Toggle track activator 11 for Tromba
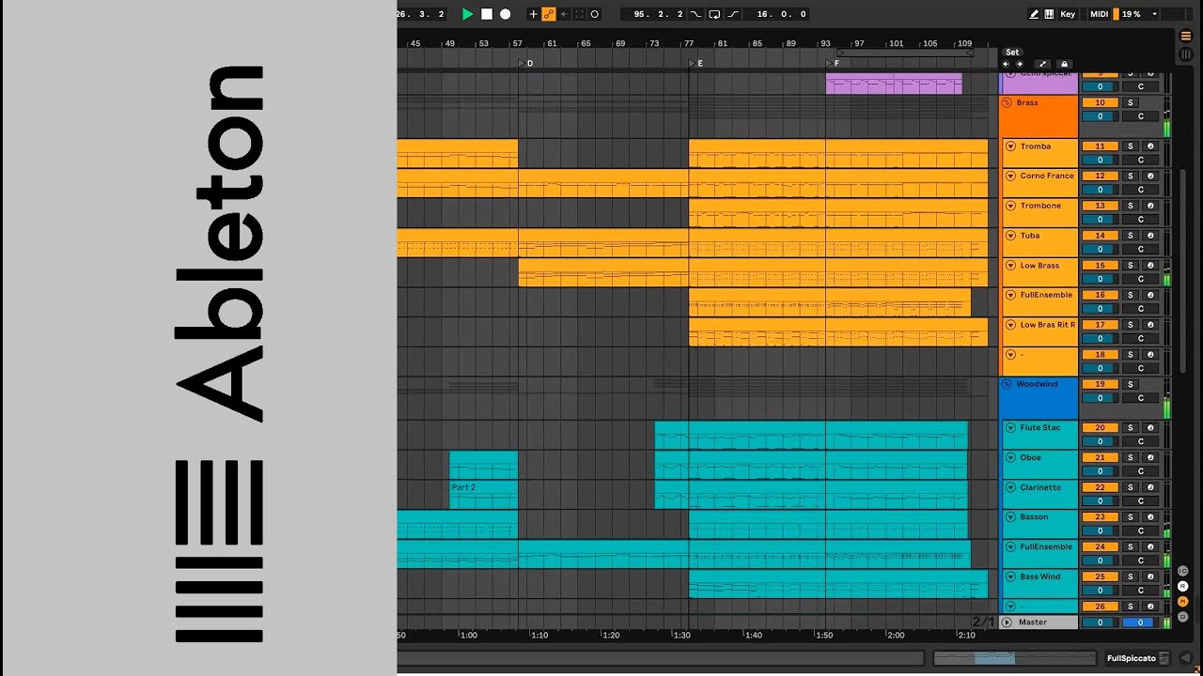This screenshot has width=1203, height=676. [x=1100, y=146]
